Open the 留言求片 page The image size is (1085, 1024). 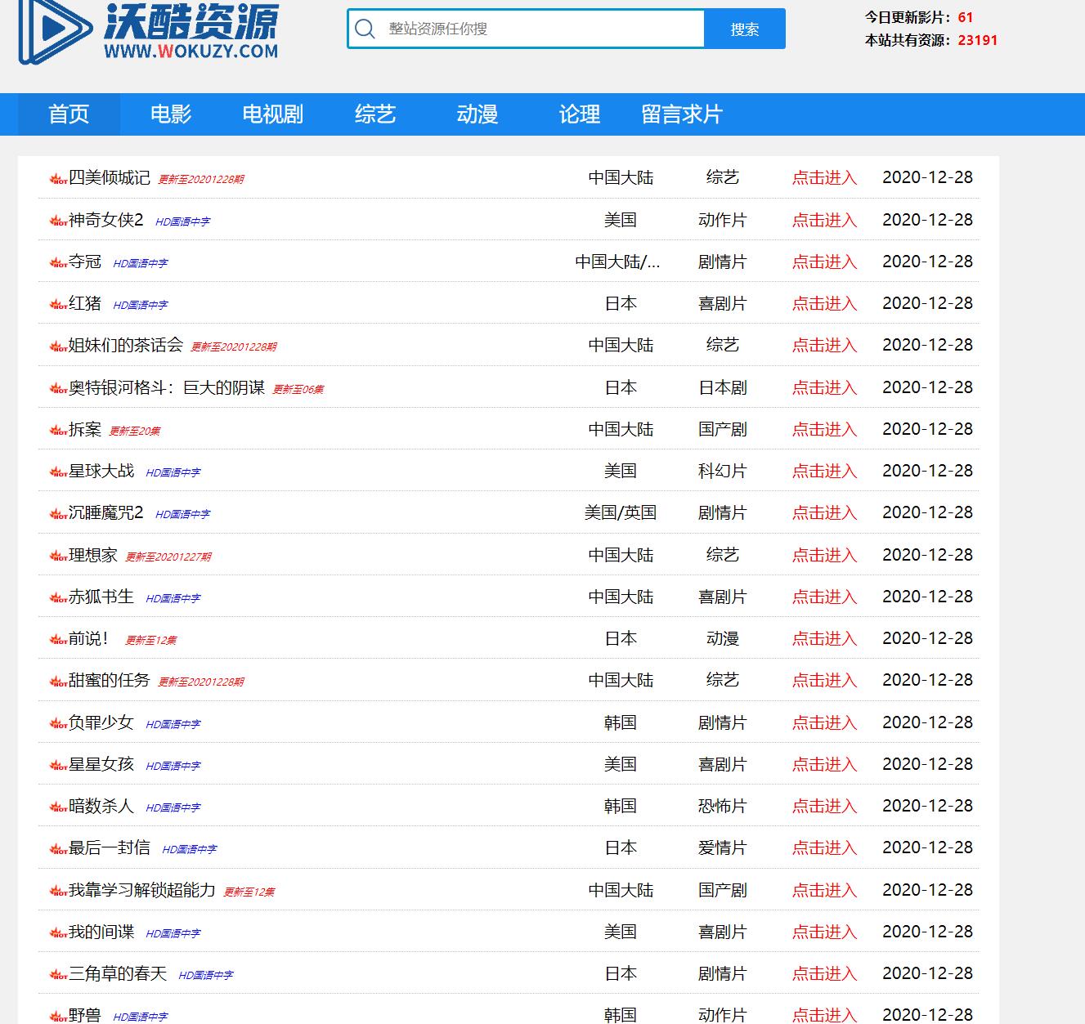tap(682, 114)
